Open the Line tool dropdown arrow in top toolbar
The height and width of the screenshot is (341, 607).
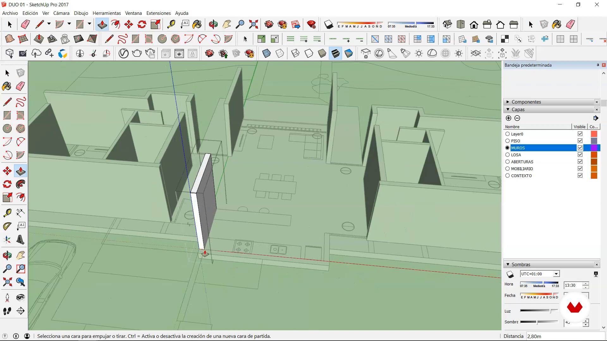click(x=49, y=24)
